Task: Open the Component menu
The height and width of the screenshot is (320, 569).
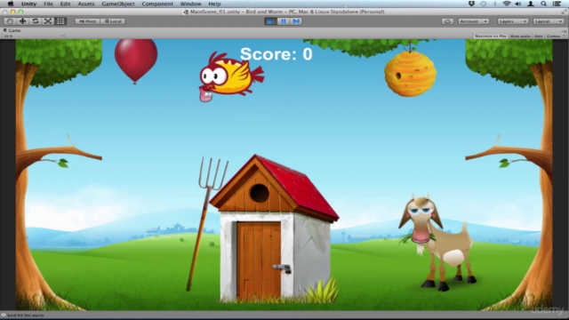Action: 157,4
